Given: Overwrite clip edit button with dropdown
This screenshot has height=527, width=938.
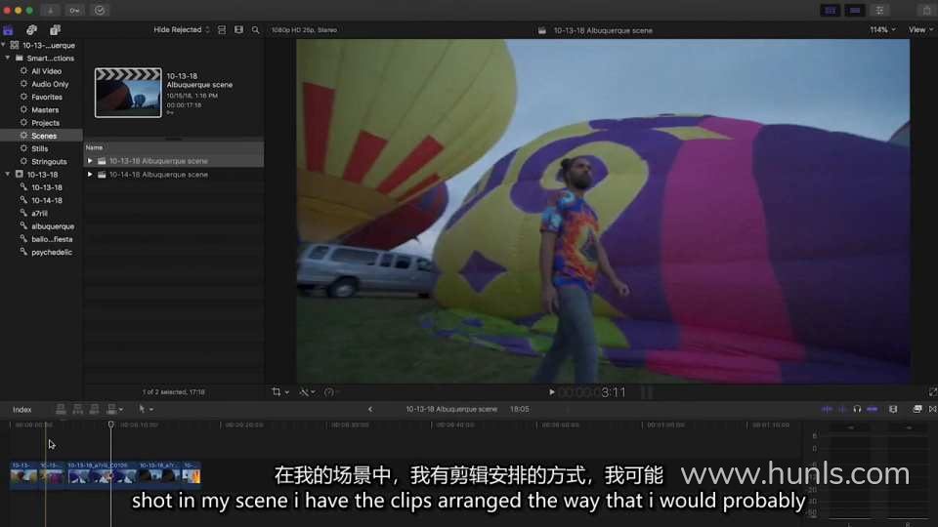Looking at the screenshot, I should pyautogui.click(x=113, y=409).
